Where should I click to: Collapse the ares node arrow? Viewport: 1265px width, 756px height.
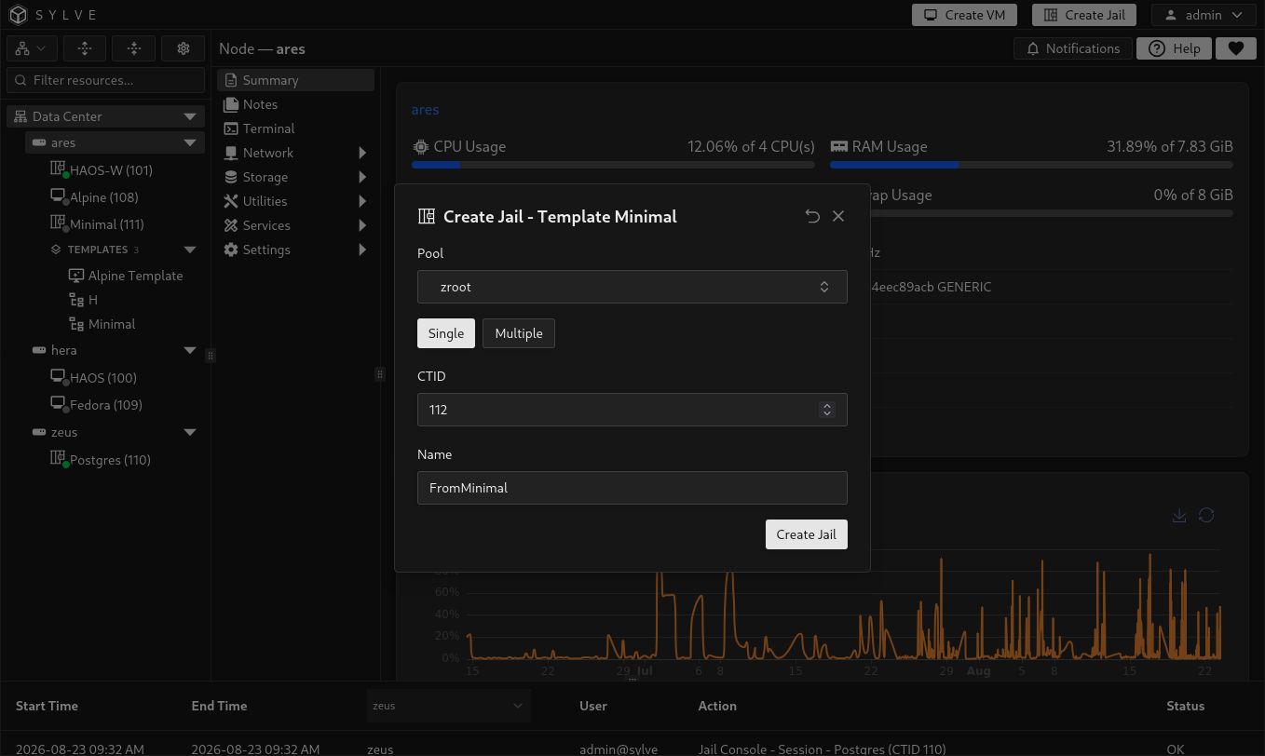point(190,142)
